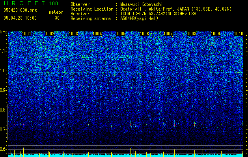Click the 'Receiving antenna' field label
The image size is (248, 157).
tap(91, 18)
